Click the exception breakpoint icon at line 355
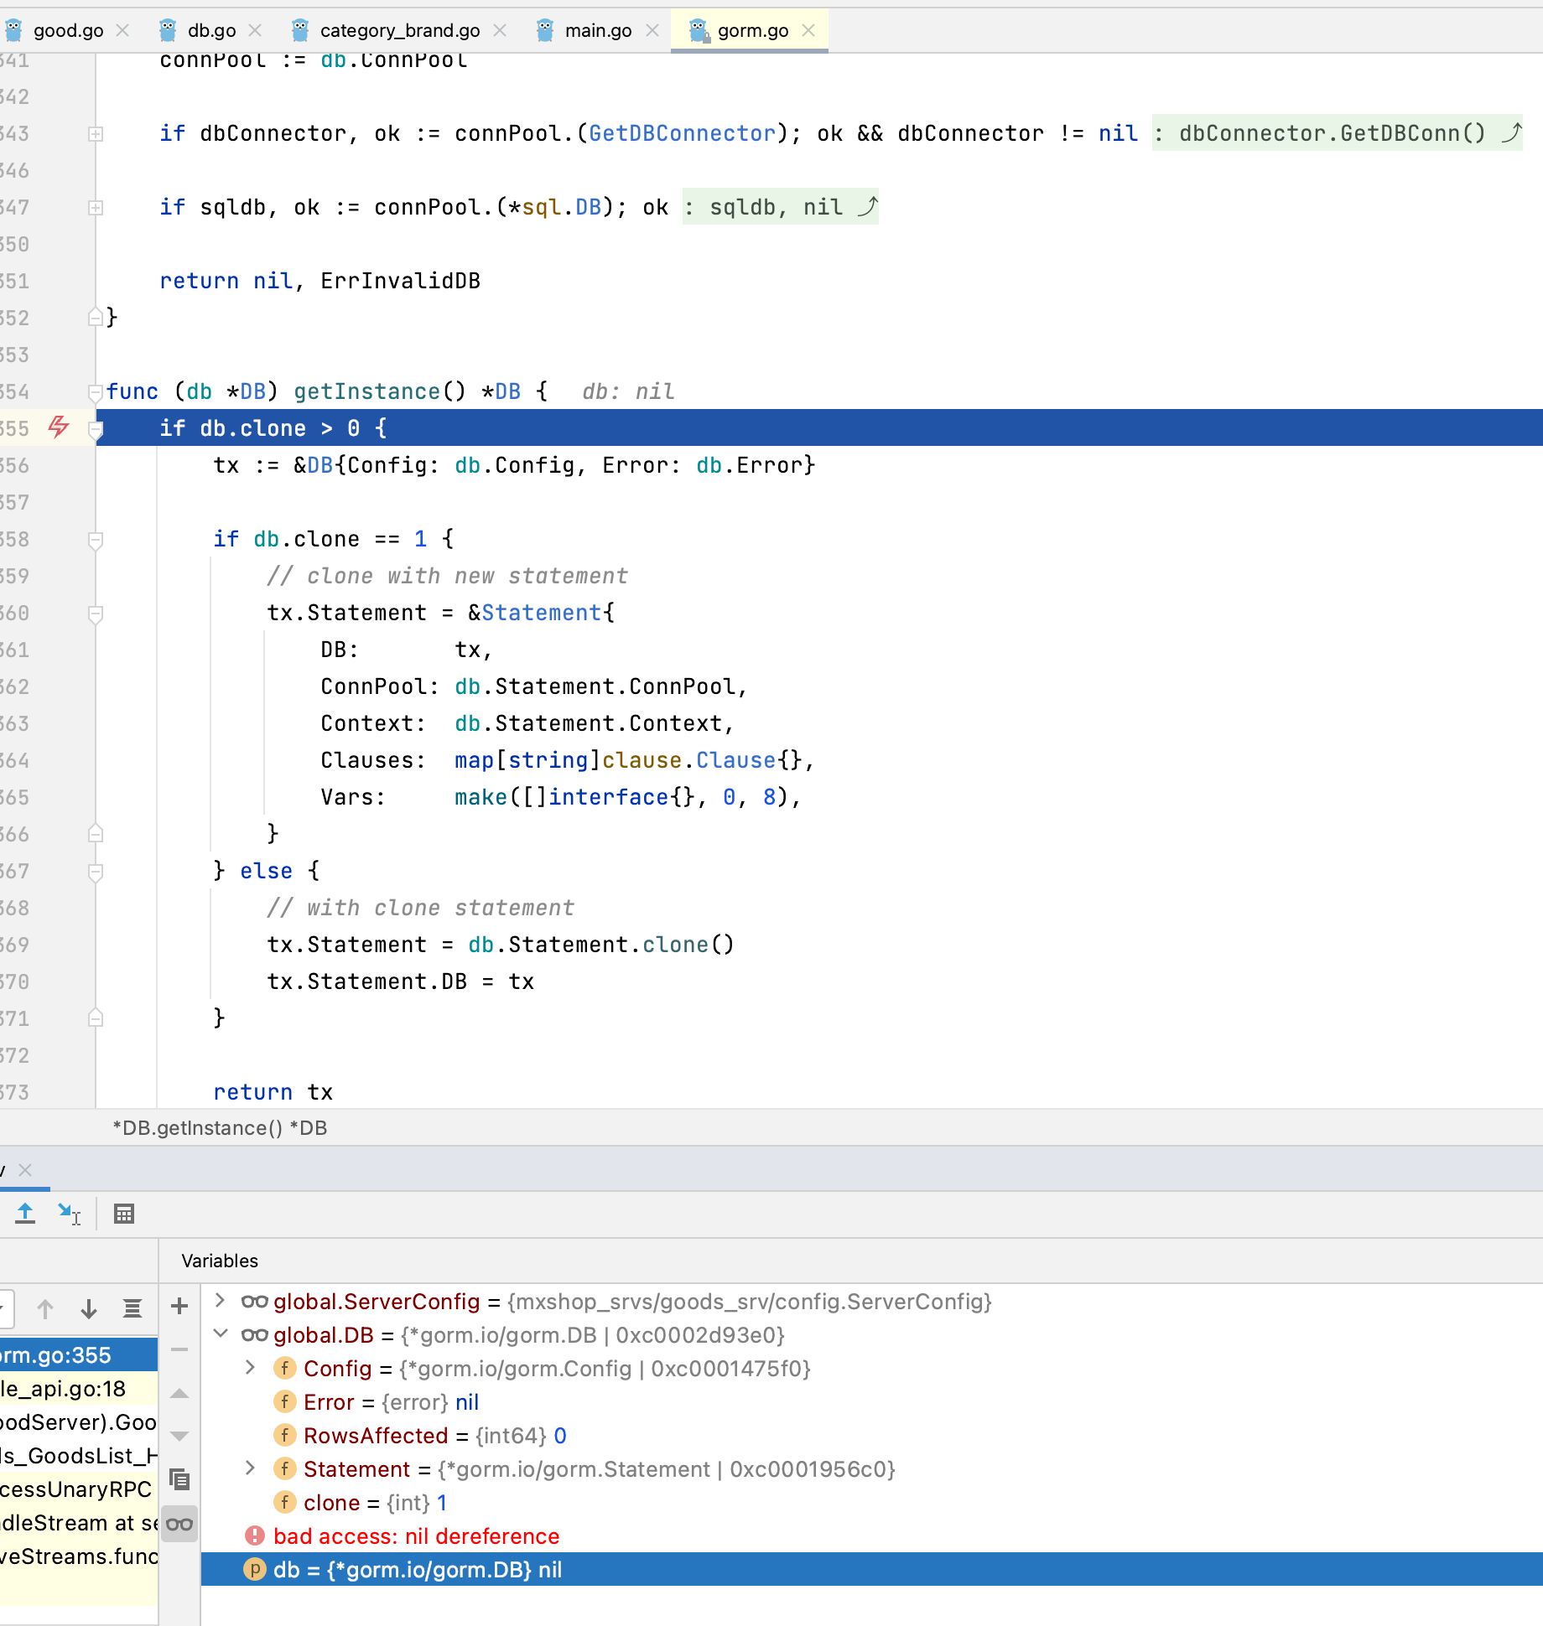This screenshot has width=1543, height=1626. 58,427
